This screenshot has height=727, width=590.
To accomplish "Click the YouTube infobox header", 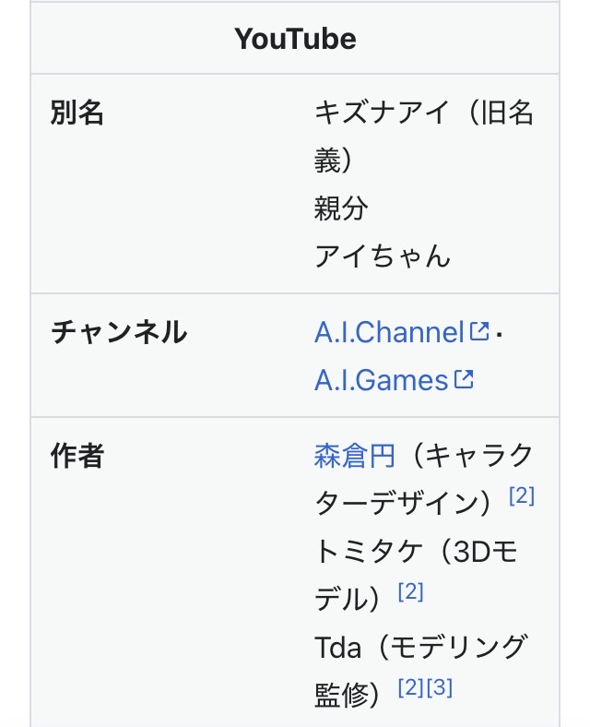I will 295,39.
